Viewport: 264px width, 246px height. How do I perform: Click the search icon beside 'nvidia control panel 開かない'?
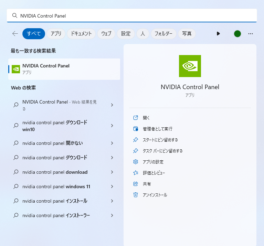16,143
